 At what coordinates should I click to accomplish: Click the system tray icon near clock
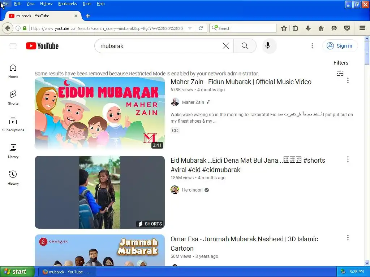coord(343,272)
